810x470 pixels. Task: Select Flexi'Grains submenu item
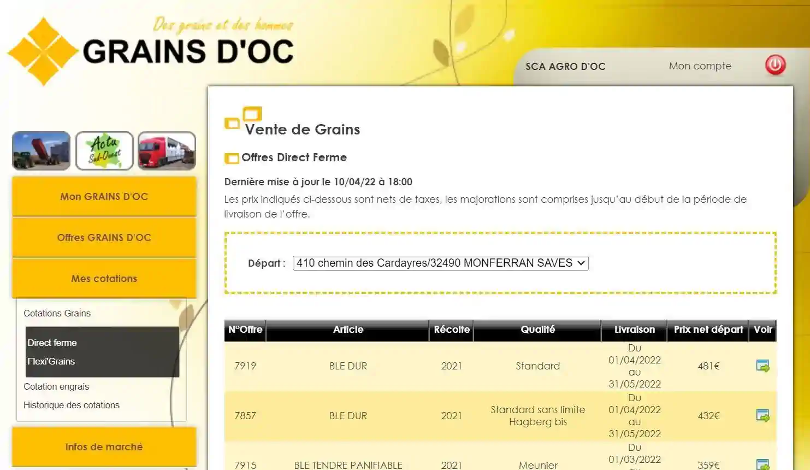[x=51, y=361]
